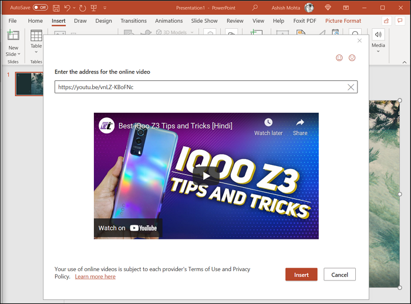
Task: Click video title Best iQoo Z3 Tips
Action: [x=176, y=126]
